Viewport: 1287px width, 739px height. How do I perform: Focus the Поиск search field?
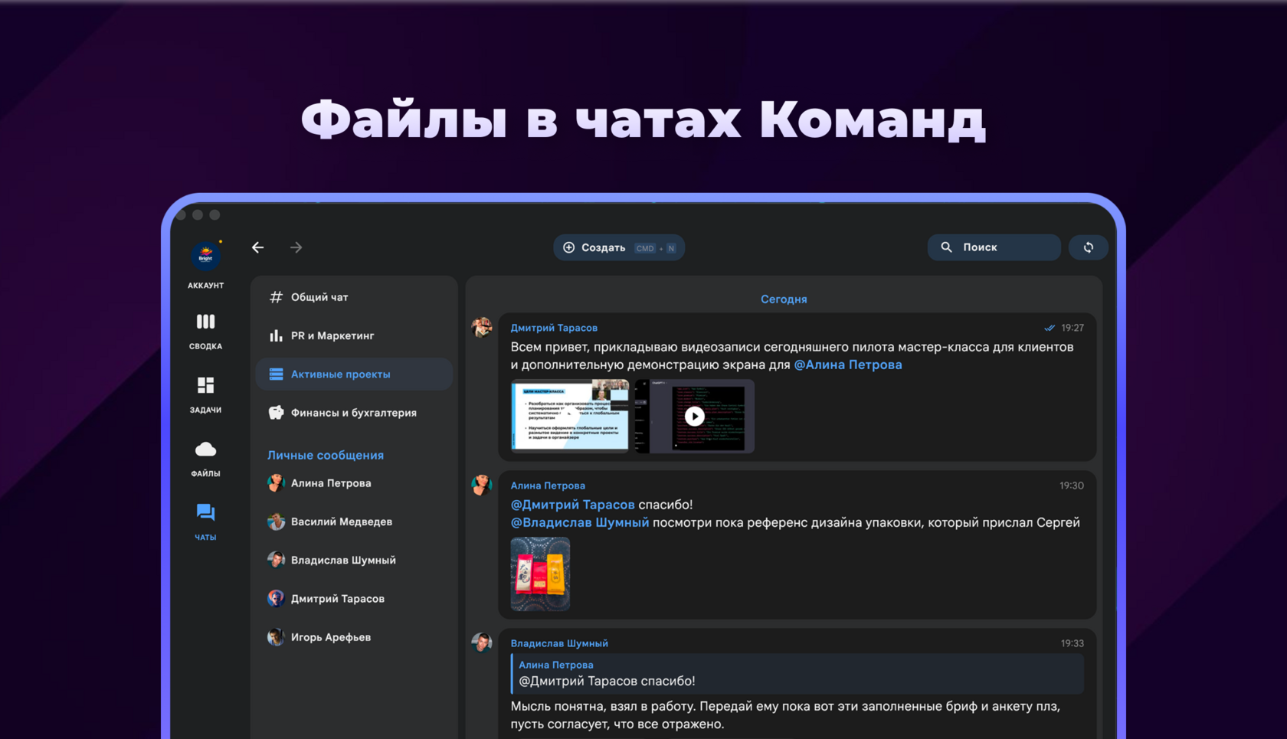click(994, 247)
